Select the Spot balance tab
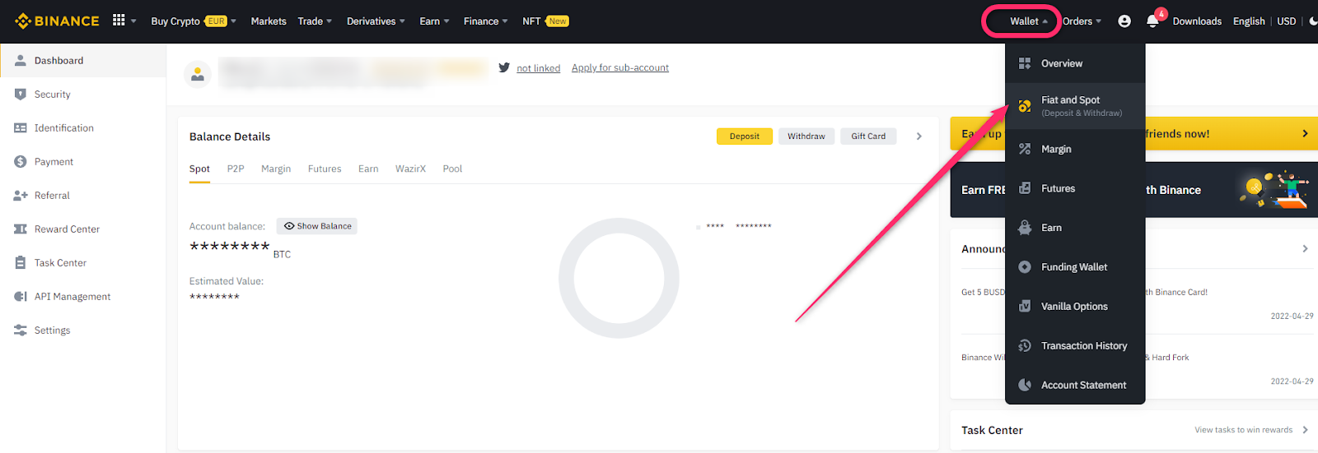 [x=199, y=169]
